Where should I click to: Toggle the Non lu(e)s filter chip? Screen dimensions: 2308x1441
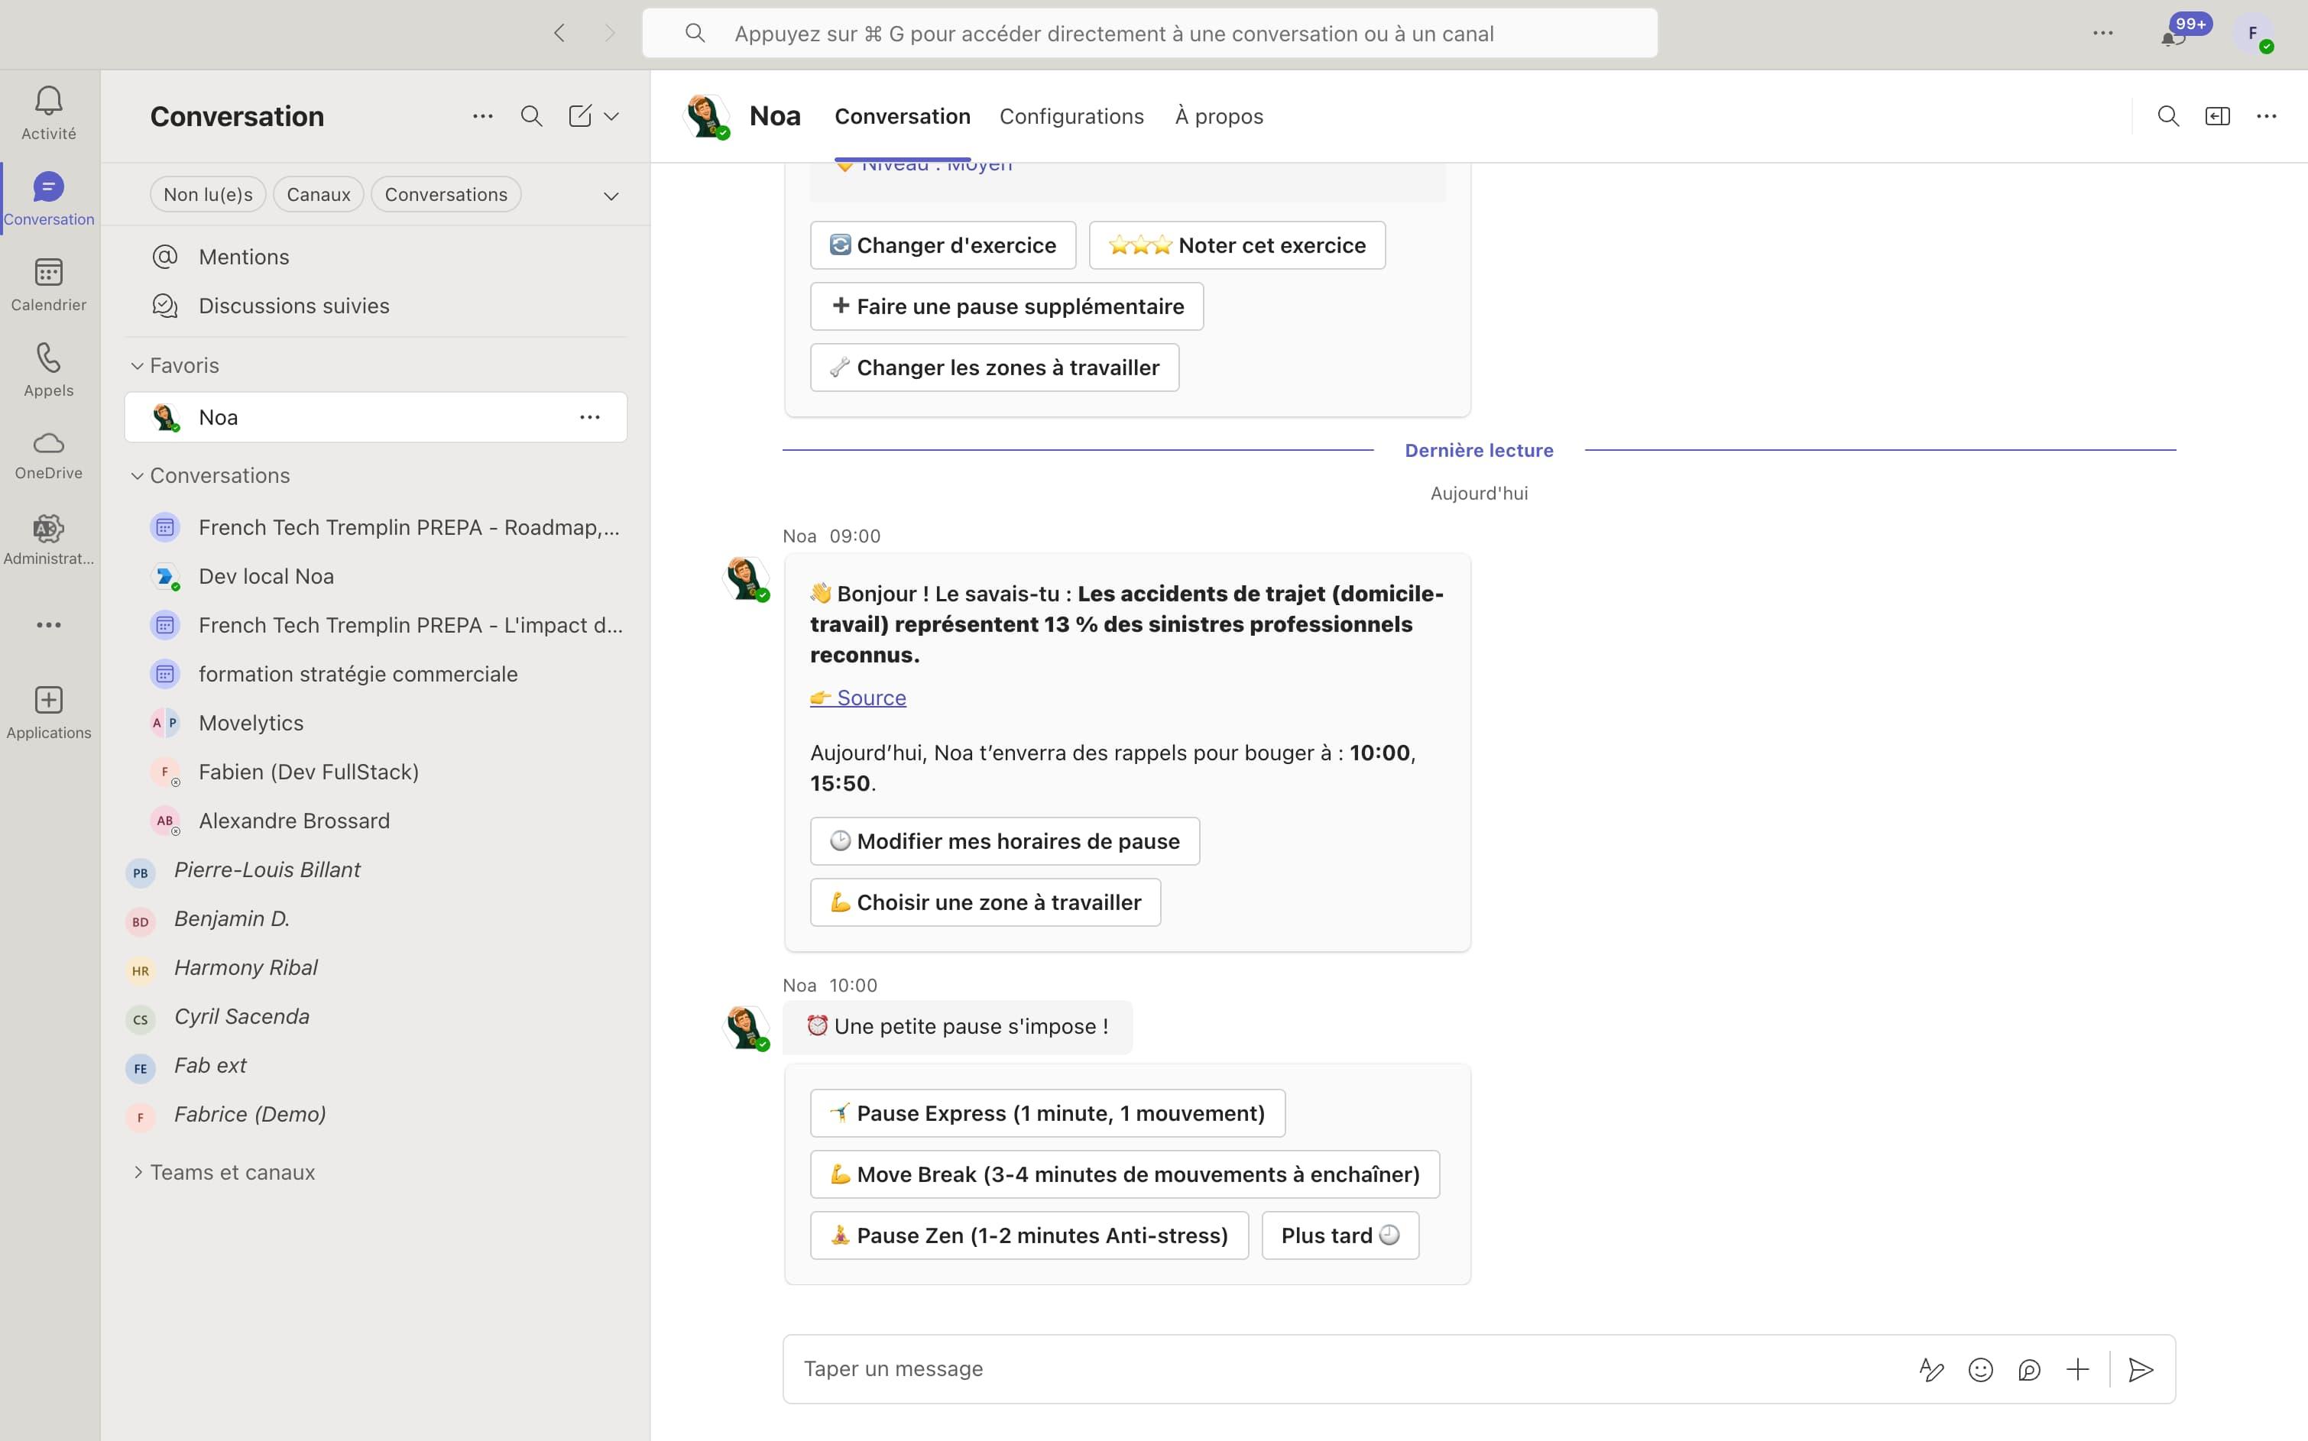pos(208,194)
